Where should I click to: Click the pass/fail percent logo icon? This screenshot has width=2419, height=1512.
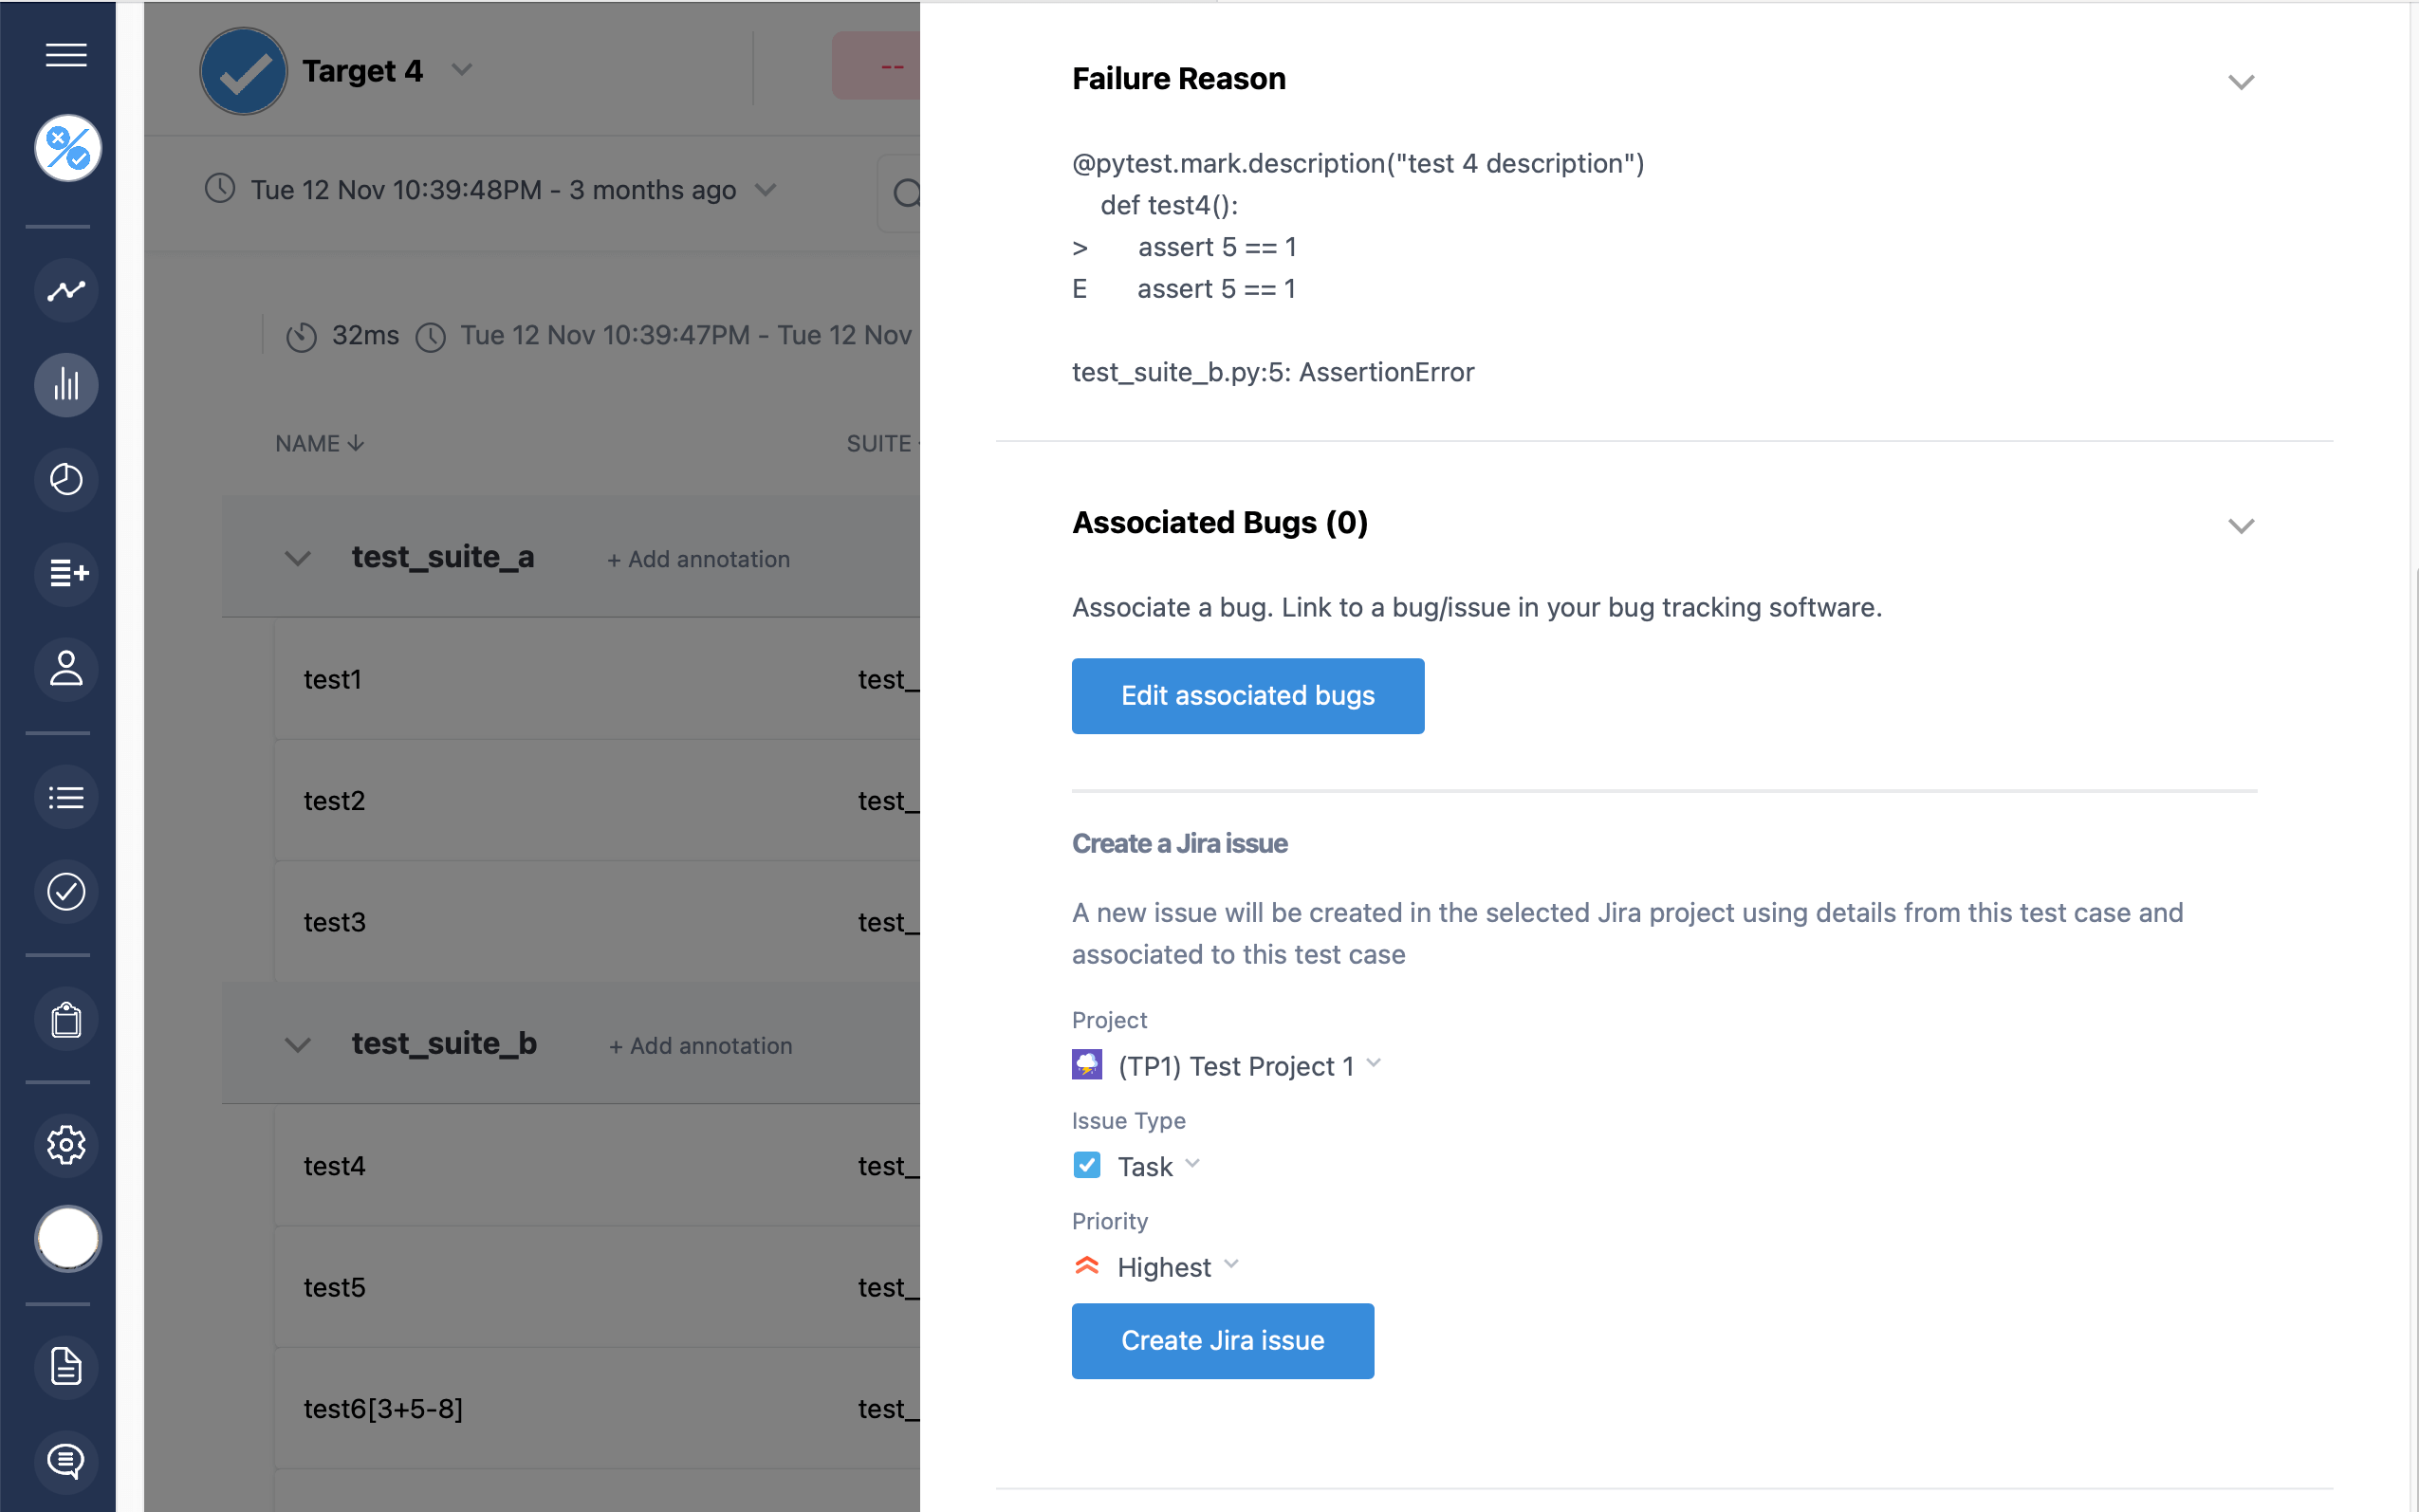pos(67,148)
